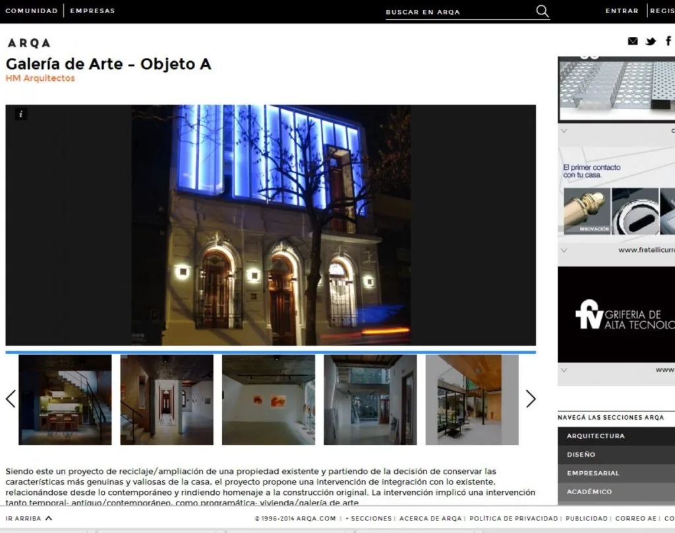Viewport: 675px width, 533px height.
Task: Select the ACADÉMICO section
Action: tap(616, 492)
